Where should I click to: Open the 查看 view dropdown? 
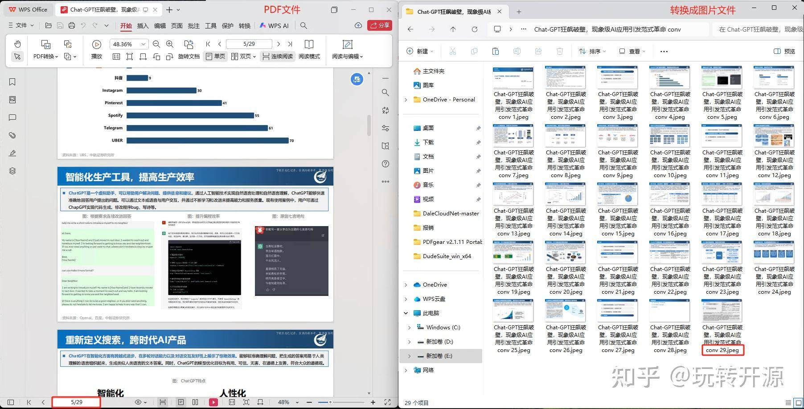point(632,51)
